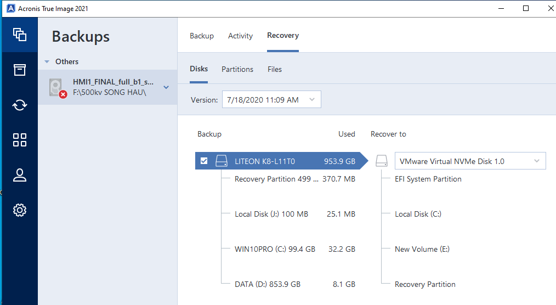Switch to the Backup tab
The height and width of the screenshot is (305, 556).
[x=202, y=36]
